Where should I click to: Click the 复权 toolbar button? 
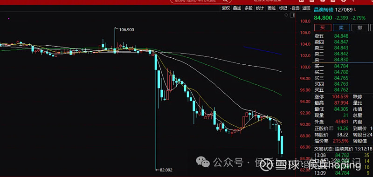tap(226, 8)
